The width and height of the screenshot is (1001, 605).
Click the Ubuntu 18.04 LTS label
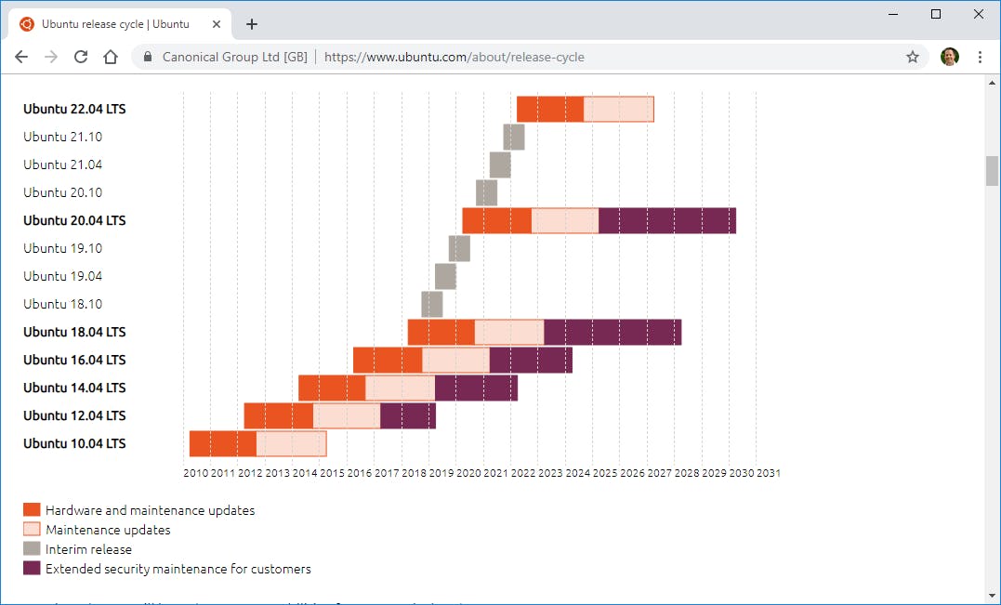tap(74, 332)
